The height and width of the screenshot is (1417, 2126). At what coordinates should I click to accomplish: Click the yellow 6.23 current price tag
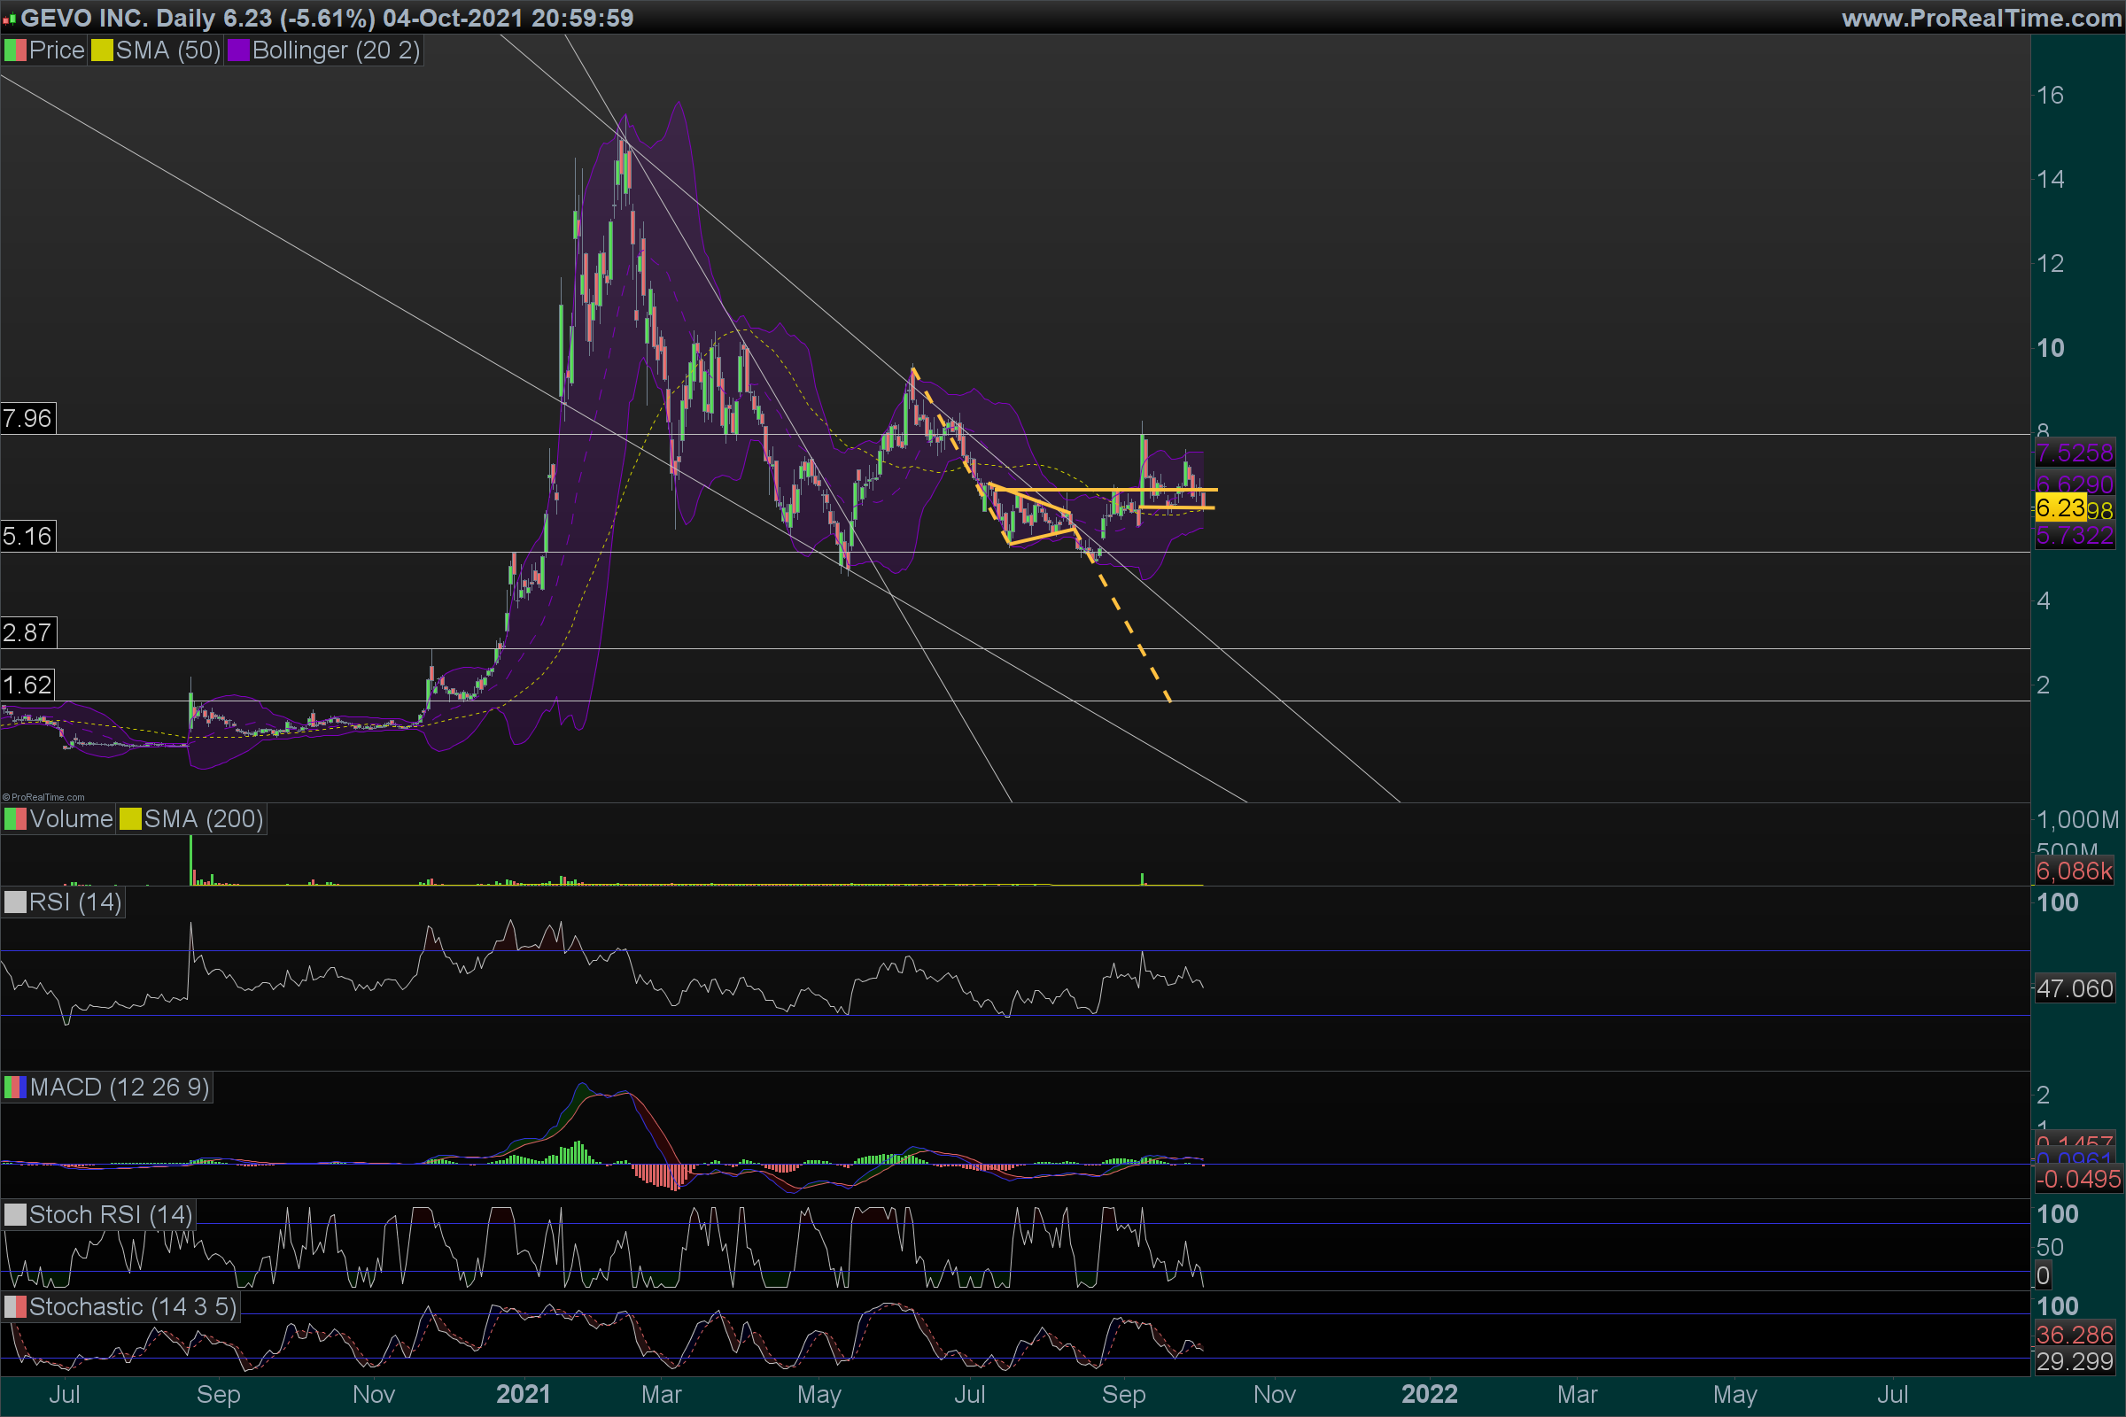tap(2060, 507)
